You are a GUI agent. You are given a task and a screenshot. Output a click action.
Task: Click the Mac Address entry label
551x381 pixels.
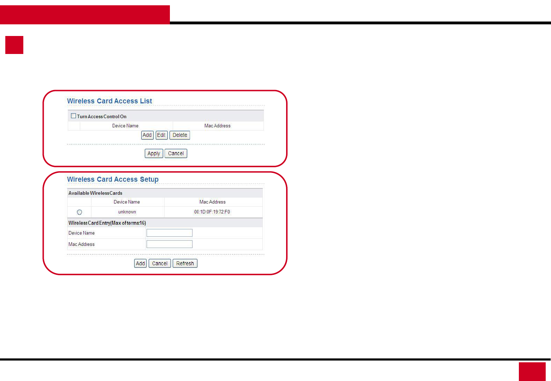(x=82, y=244)
